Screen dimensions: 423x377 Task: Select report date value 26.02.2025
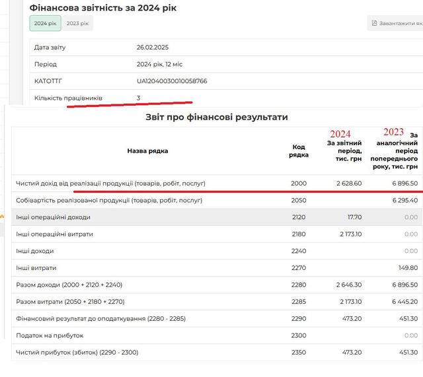tap(153, 48)
